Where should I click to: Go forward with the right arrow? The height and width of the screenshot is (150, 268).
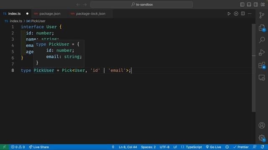pyautogui.click(x=85, y=5)
